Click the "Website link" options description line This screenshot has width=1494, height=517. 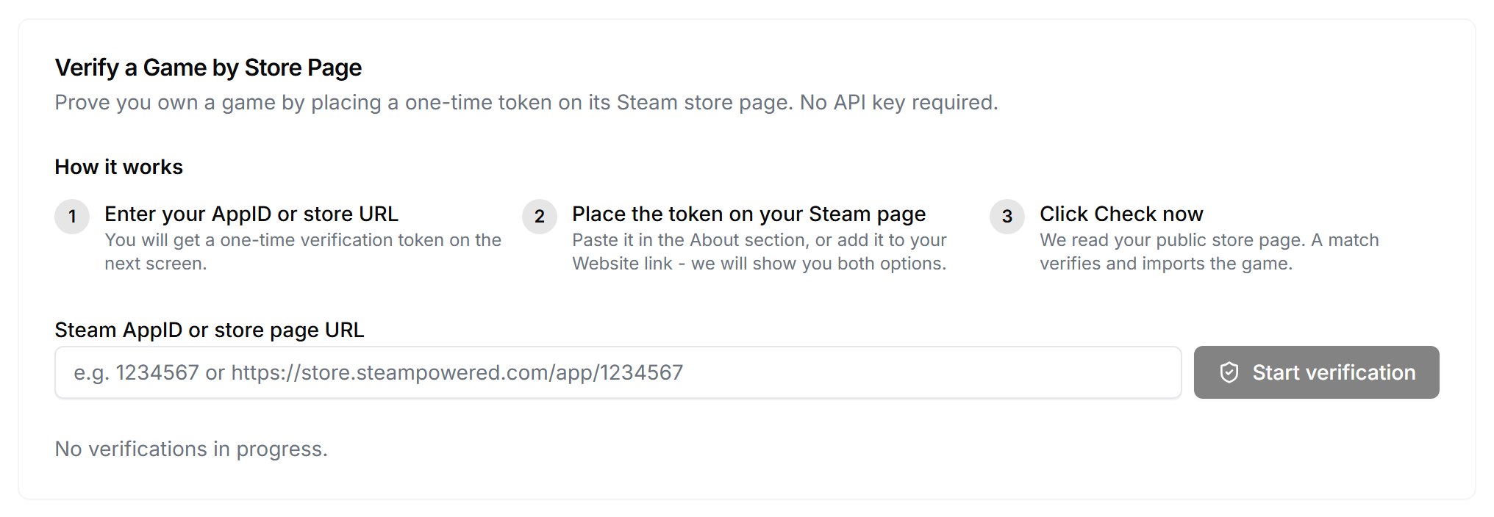[x=759, y=264]
